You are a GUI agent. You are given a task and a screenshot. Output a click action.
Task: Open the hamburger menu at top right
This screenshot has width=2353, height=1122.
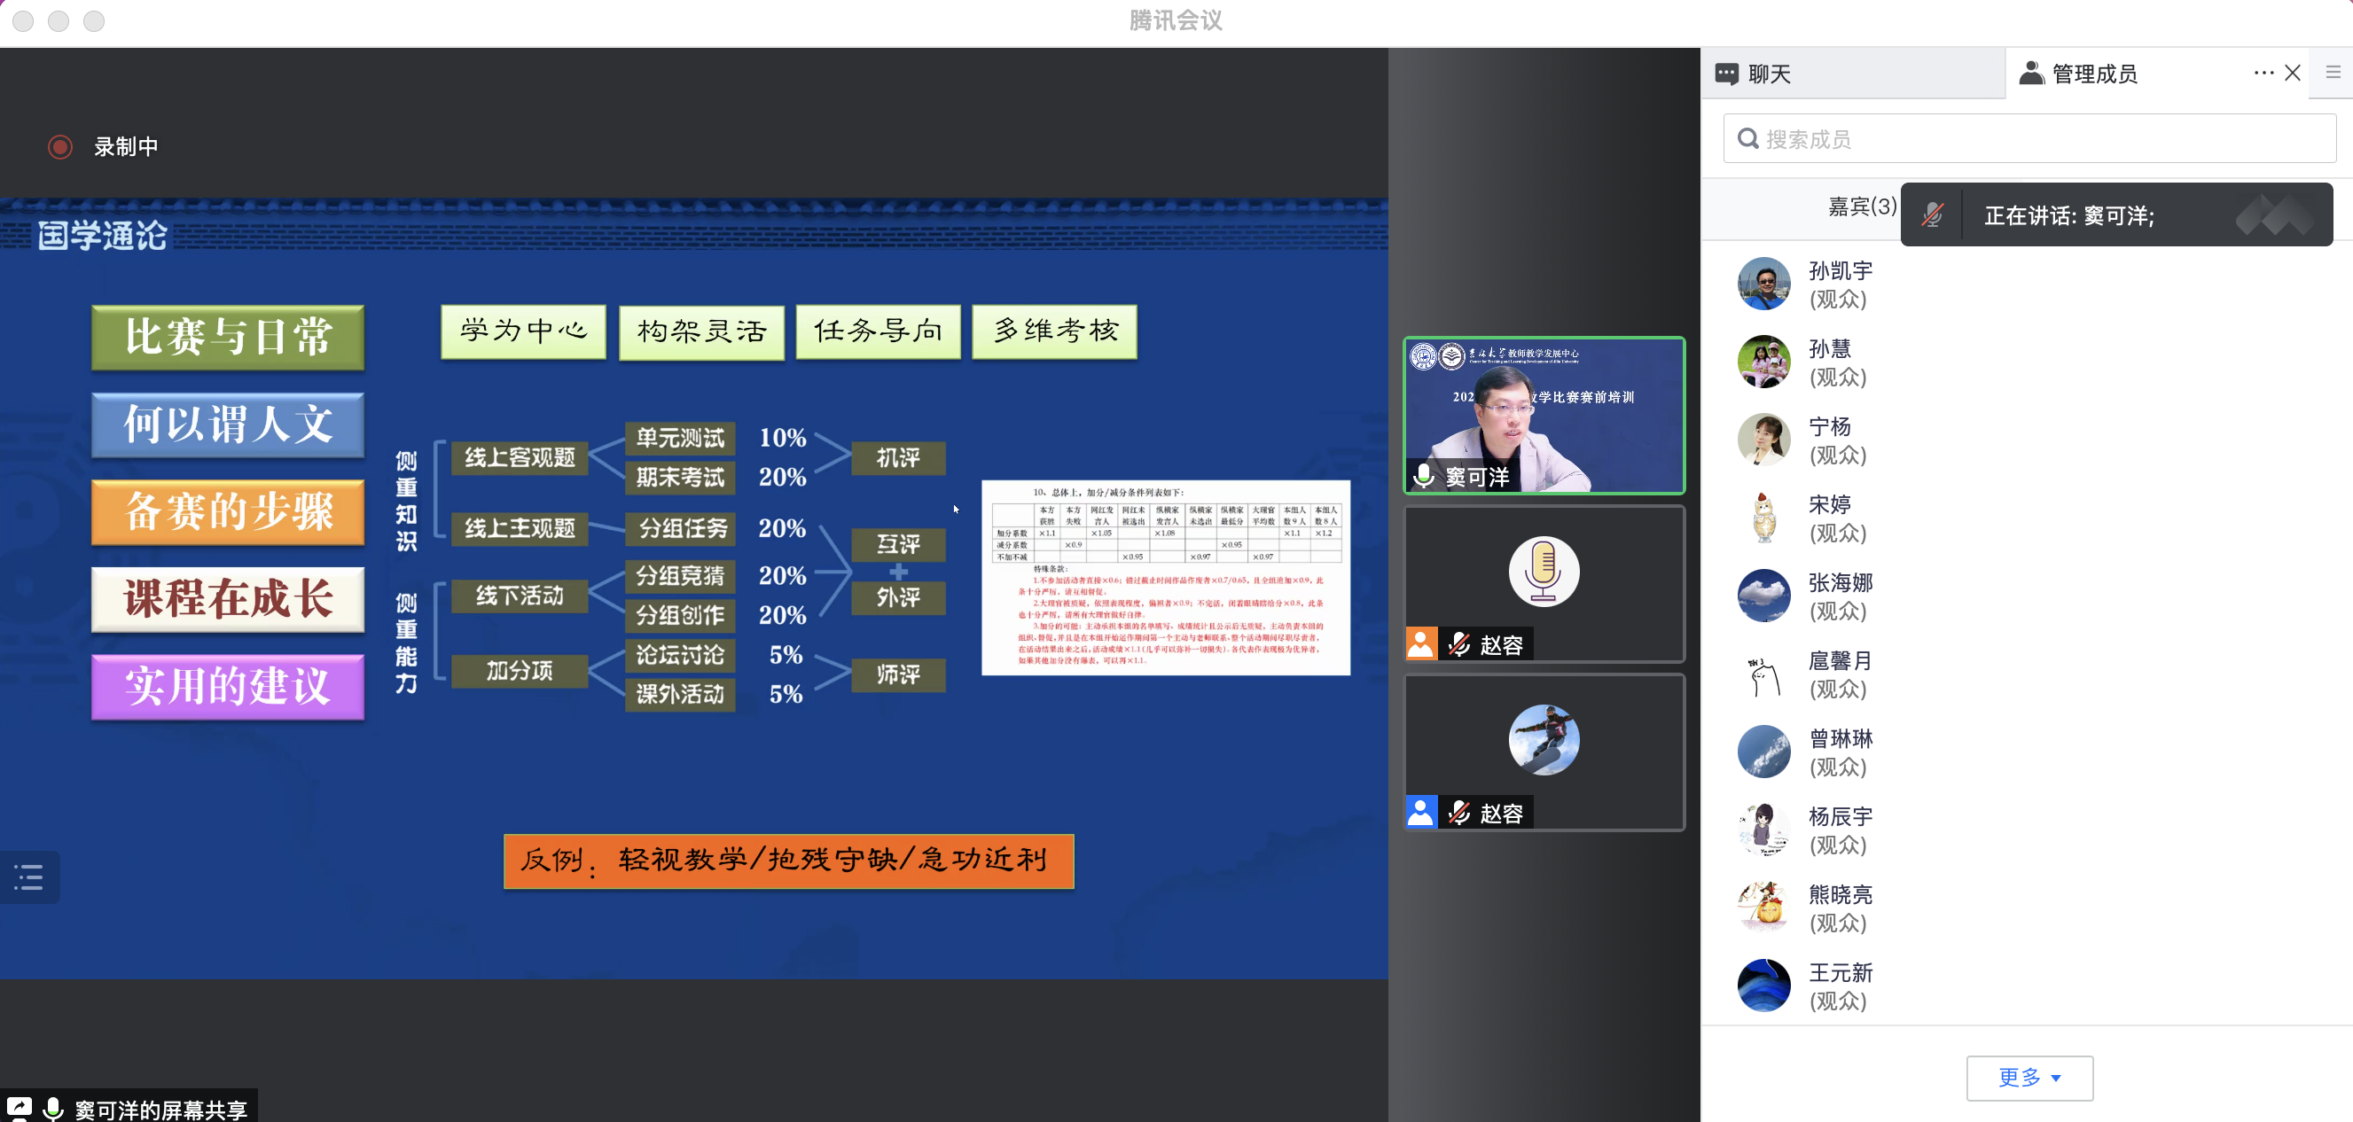(2333, 73)
